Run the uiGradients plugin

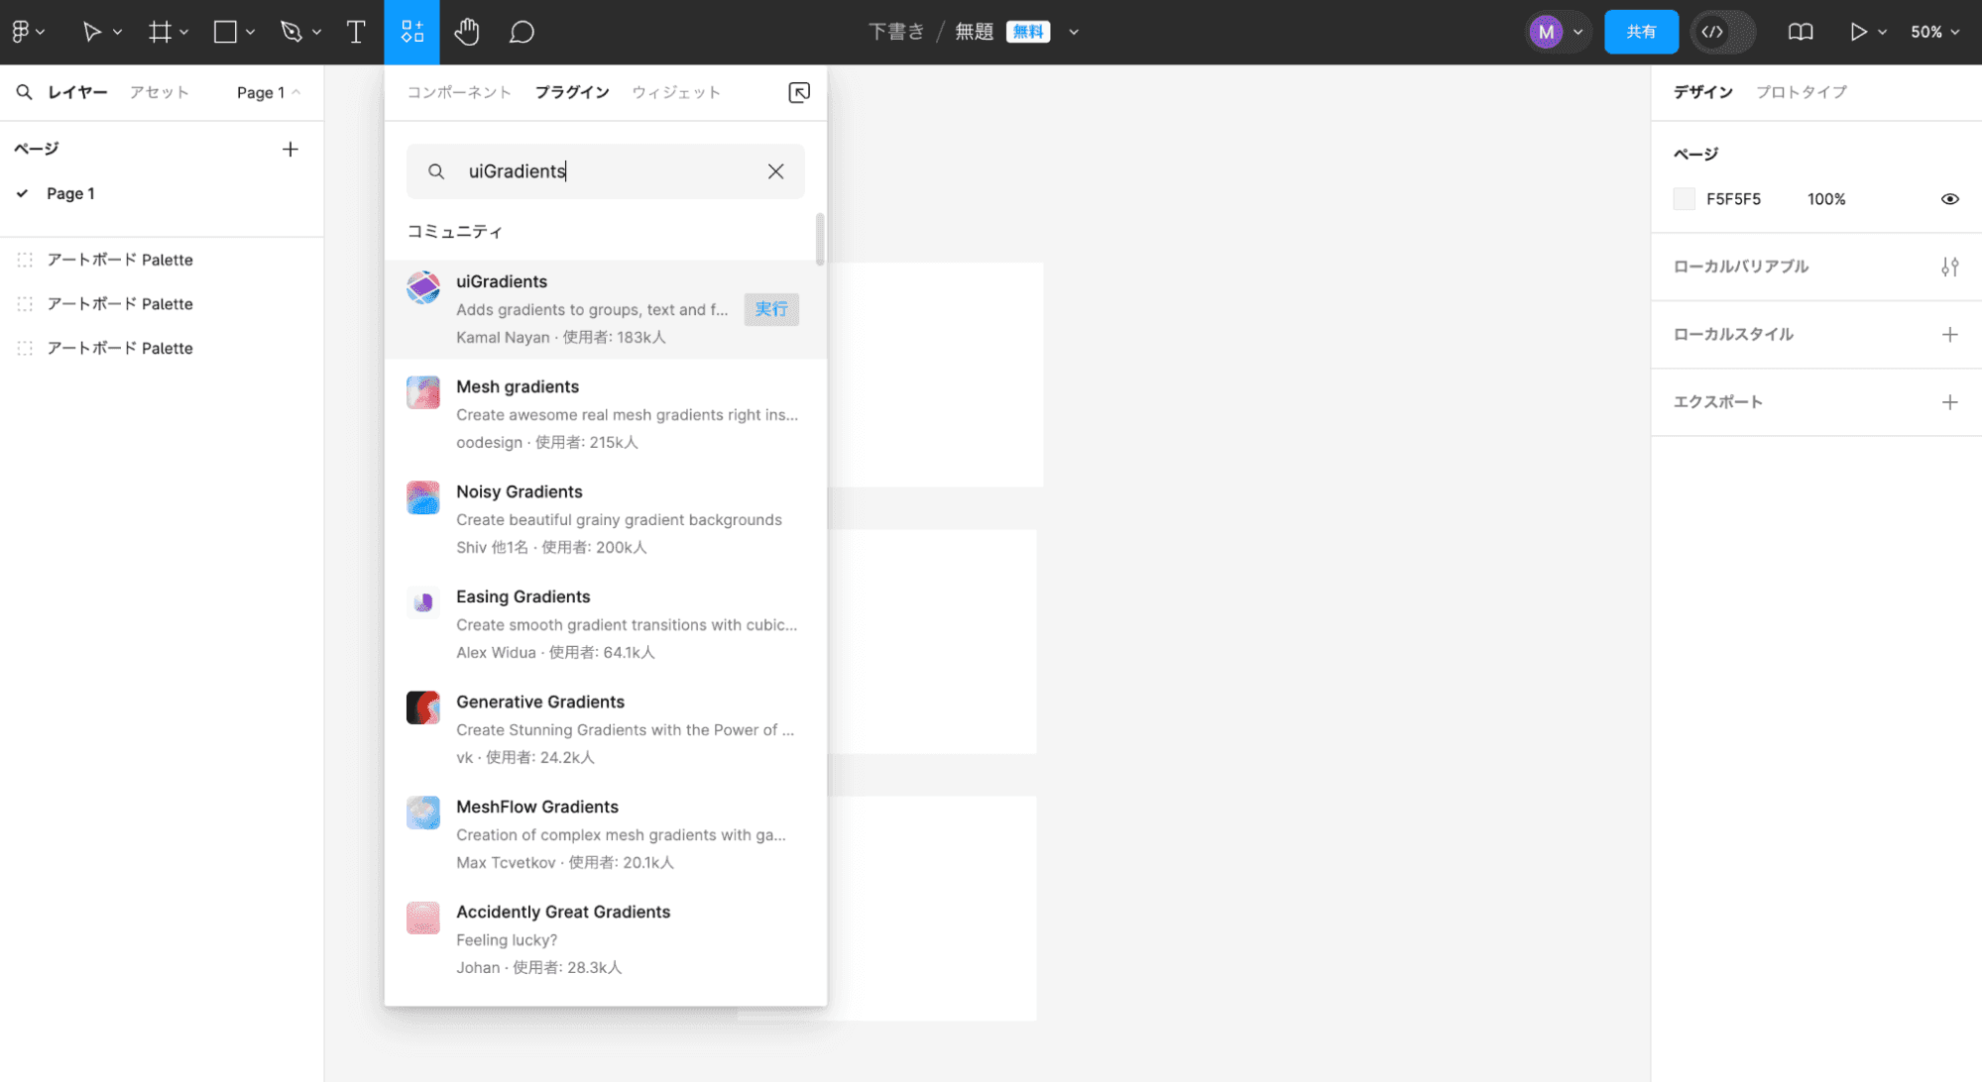click(770, 309)
